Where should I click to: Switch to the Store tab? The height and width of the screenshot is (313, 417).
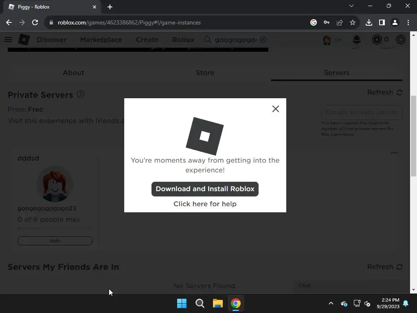click(205, 73)
